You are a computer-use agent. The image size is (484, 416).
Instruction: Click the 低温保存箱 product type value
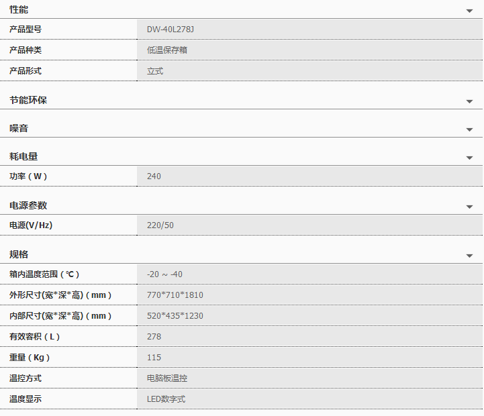click(166, 50)
